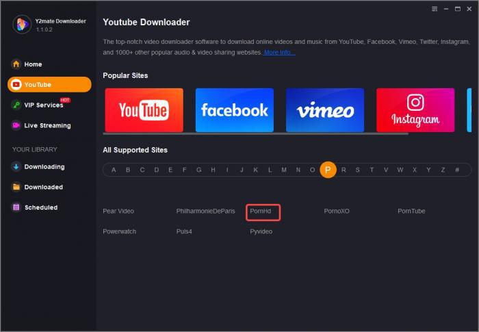Filter supported sites by letter V
Image resolution: width=479 pixels, height=332 pixels.
(386, 170)
